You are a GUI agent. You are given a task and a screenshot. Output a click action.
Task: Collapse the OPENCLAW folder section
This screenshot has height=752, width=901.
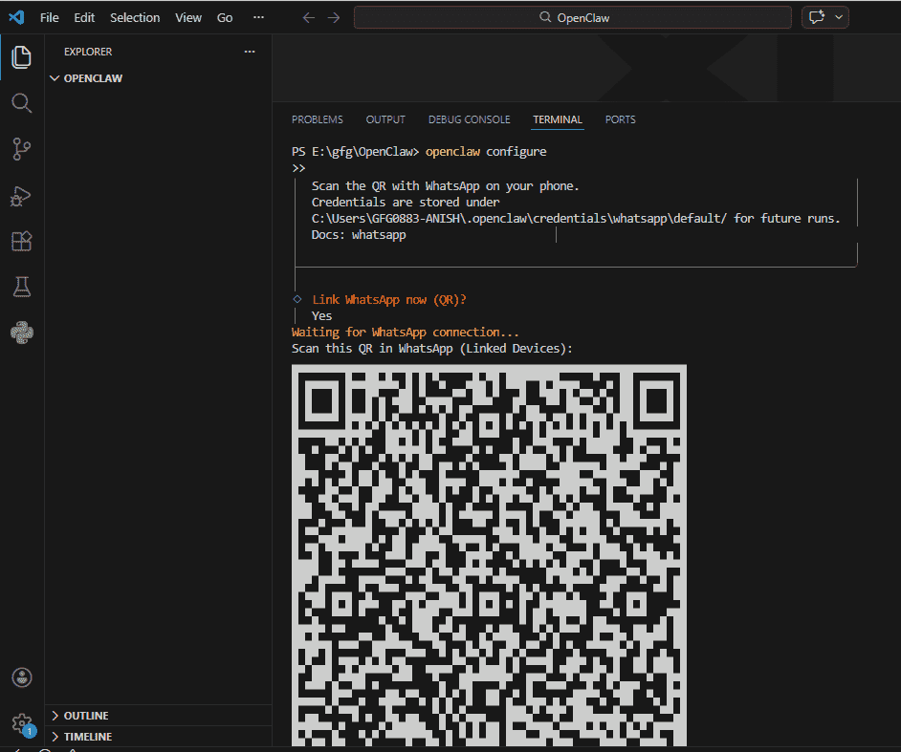(x=158, y=78)
